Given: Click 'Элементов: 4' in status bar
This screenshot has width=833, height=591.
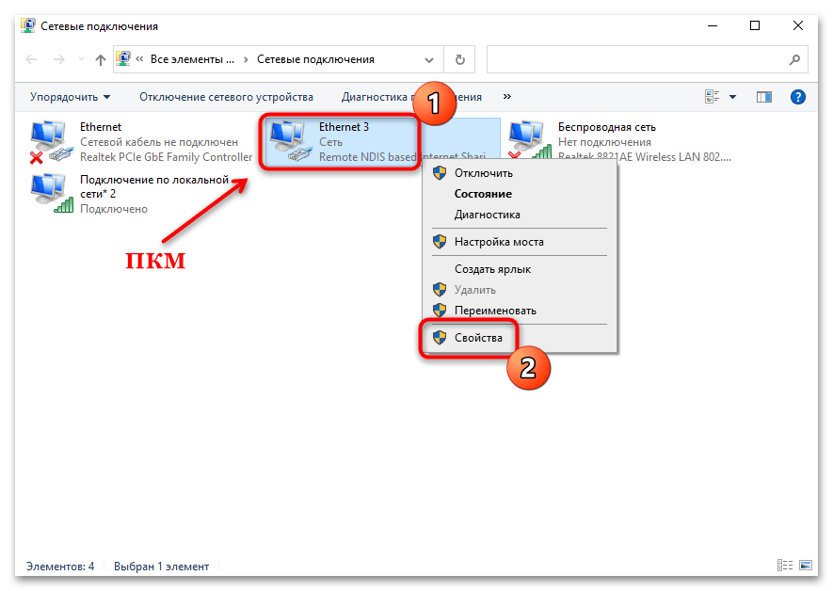Looking at the screenshot, I should [60, 567].
